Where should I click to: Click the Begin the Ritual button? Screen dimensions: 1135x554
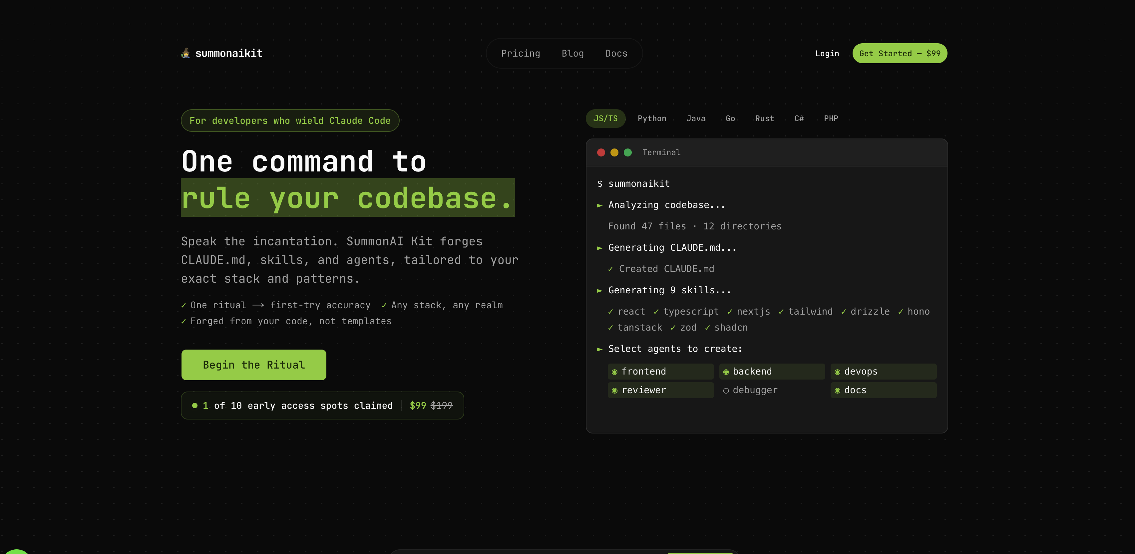(x=254, y=365)
